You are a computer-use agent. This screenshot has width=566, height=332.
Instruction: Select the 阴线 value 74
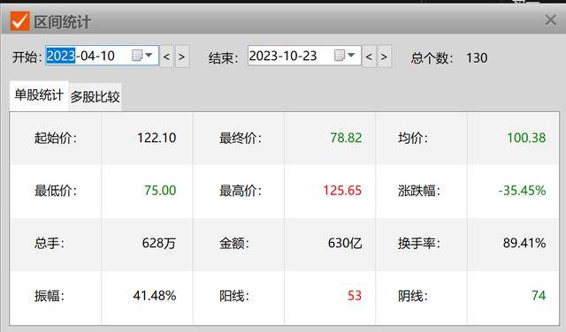click(x=539, y=296)
